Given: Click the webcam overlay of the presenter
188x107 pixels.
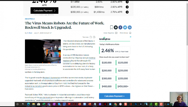Looking at the screenshot, I should (x=179, y=99).
